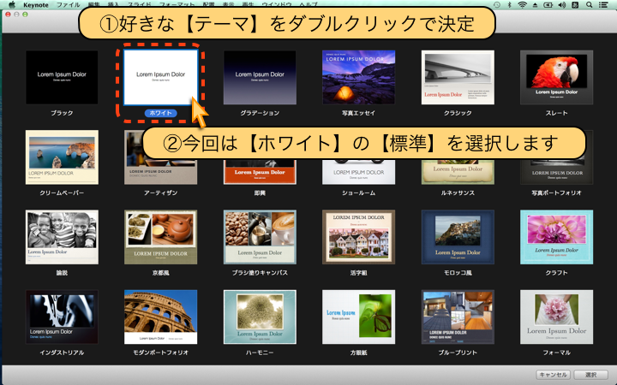The width and height of the screenshot is (617, 385).
Task: Choose the モロッコ風 theme thumbnail
Action: [458, 237]
